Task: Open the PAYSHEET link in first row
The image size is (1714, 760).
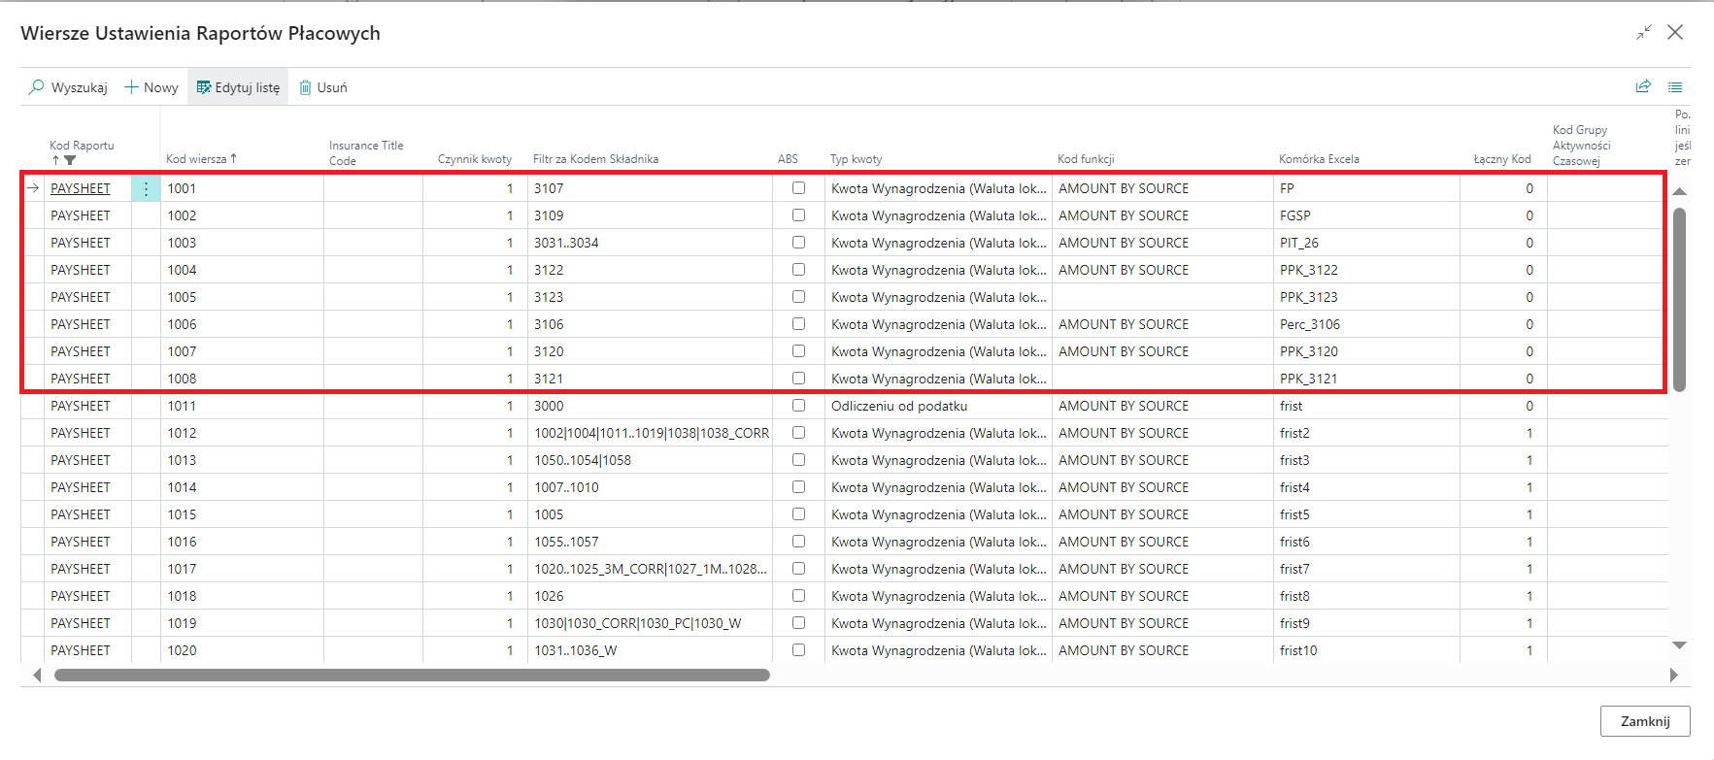Action: (x=81, y=188)
